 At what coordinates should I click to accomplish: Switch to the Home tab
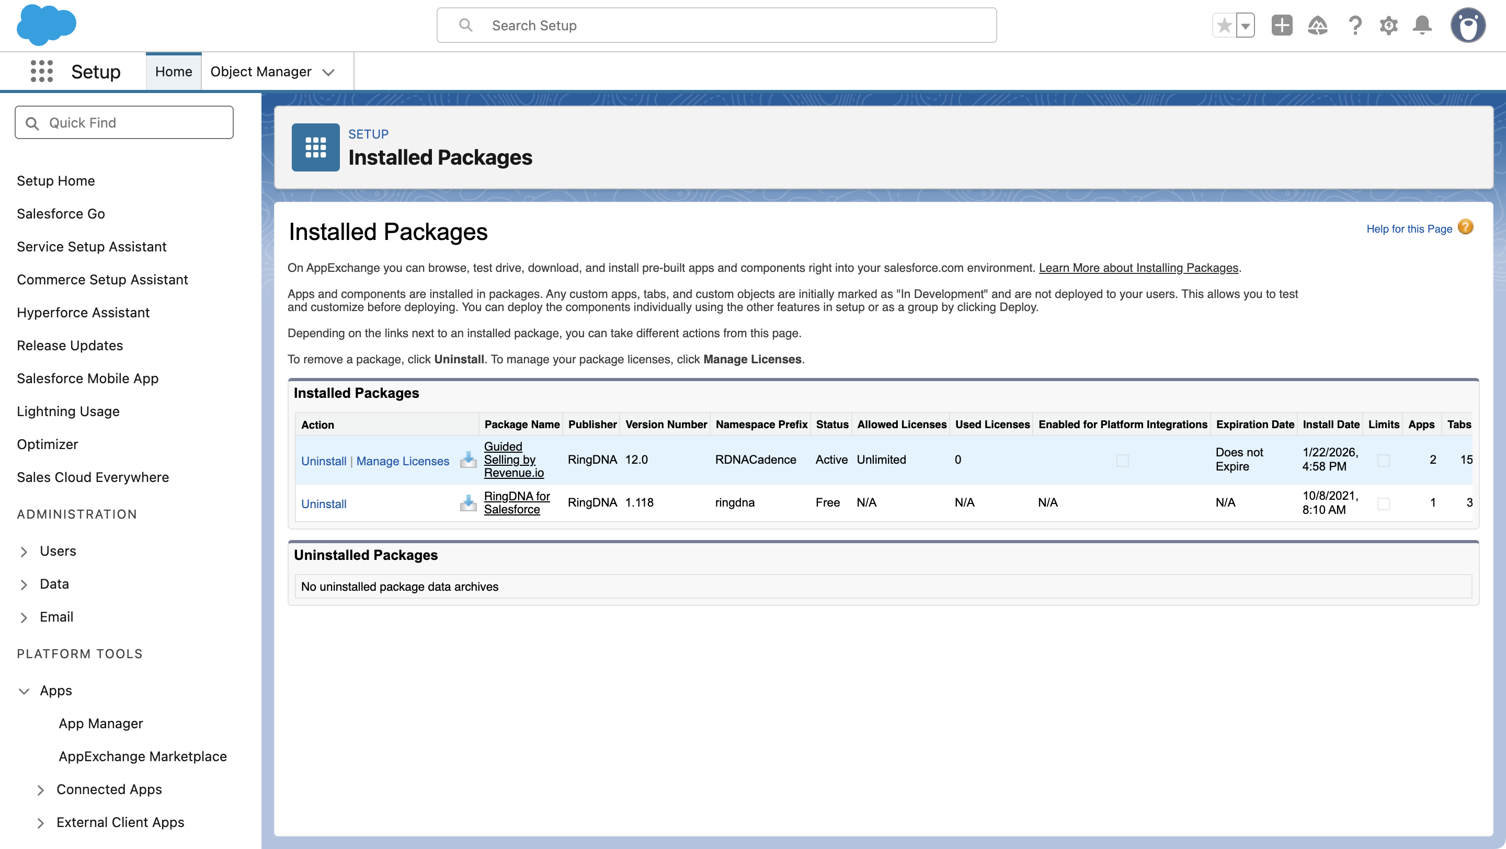pyautogui.click(x=173, y=71)
